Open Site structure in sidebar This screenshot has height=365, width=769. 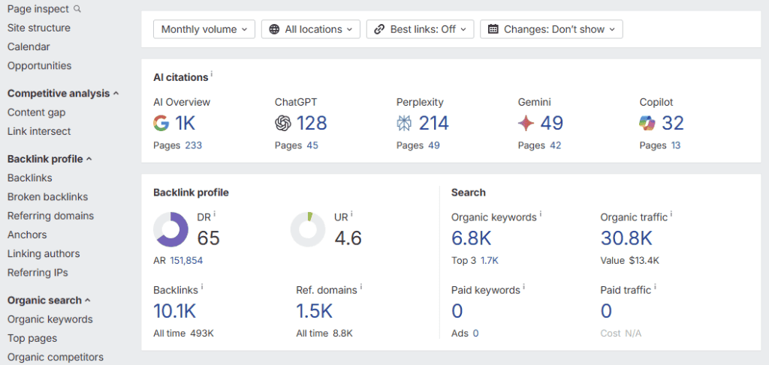pyautogui.click(x=39, y=28)
